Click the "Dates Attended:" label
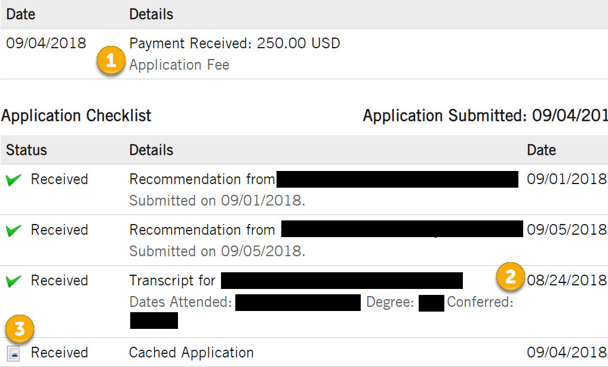The height and width of the screenshot is (367, 608). [180, 302]
